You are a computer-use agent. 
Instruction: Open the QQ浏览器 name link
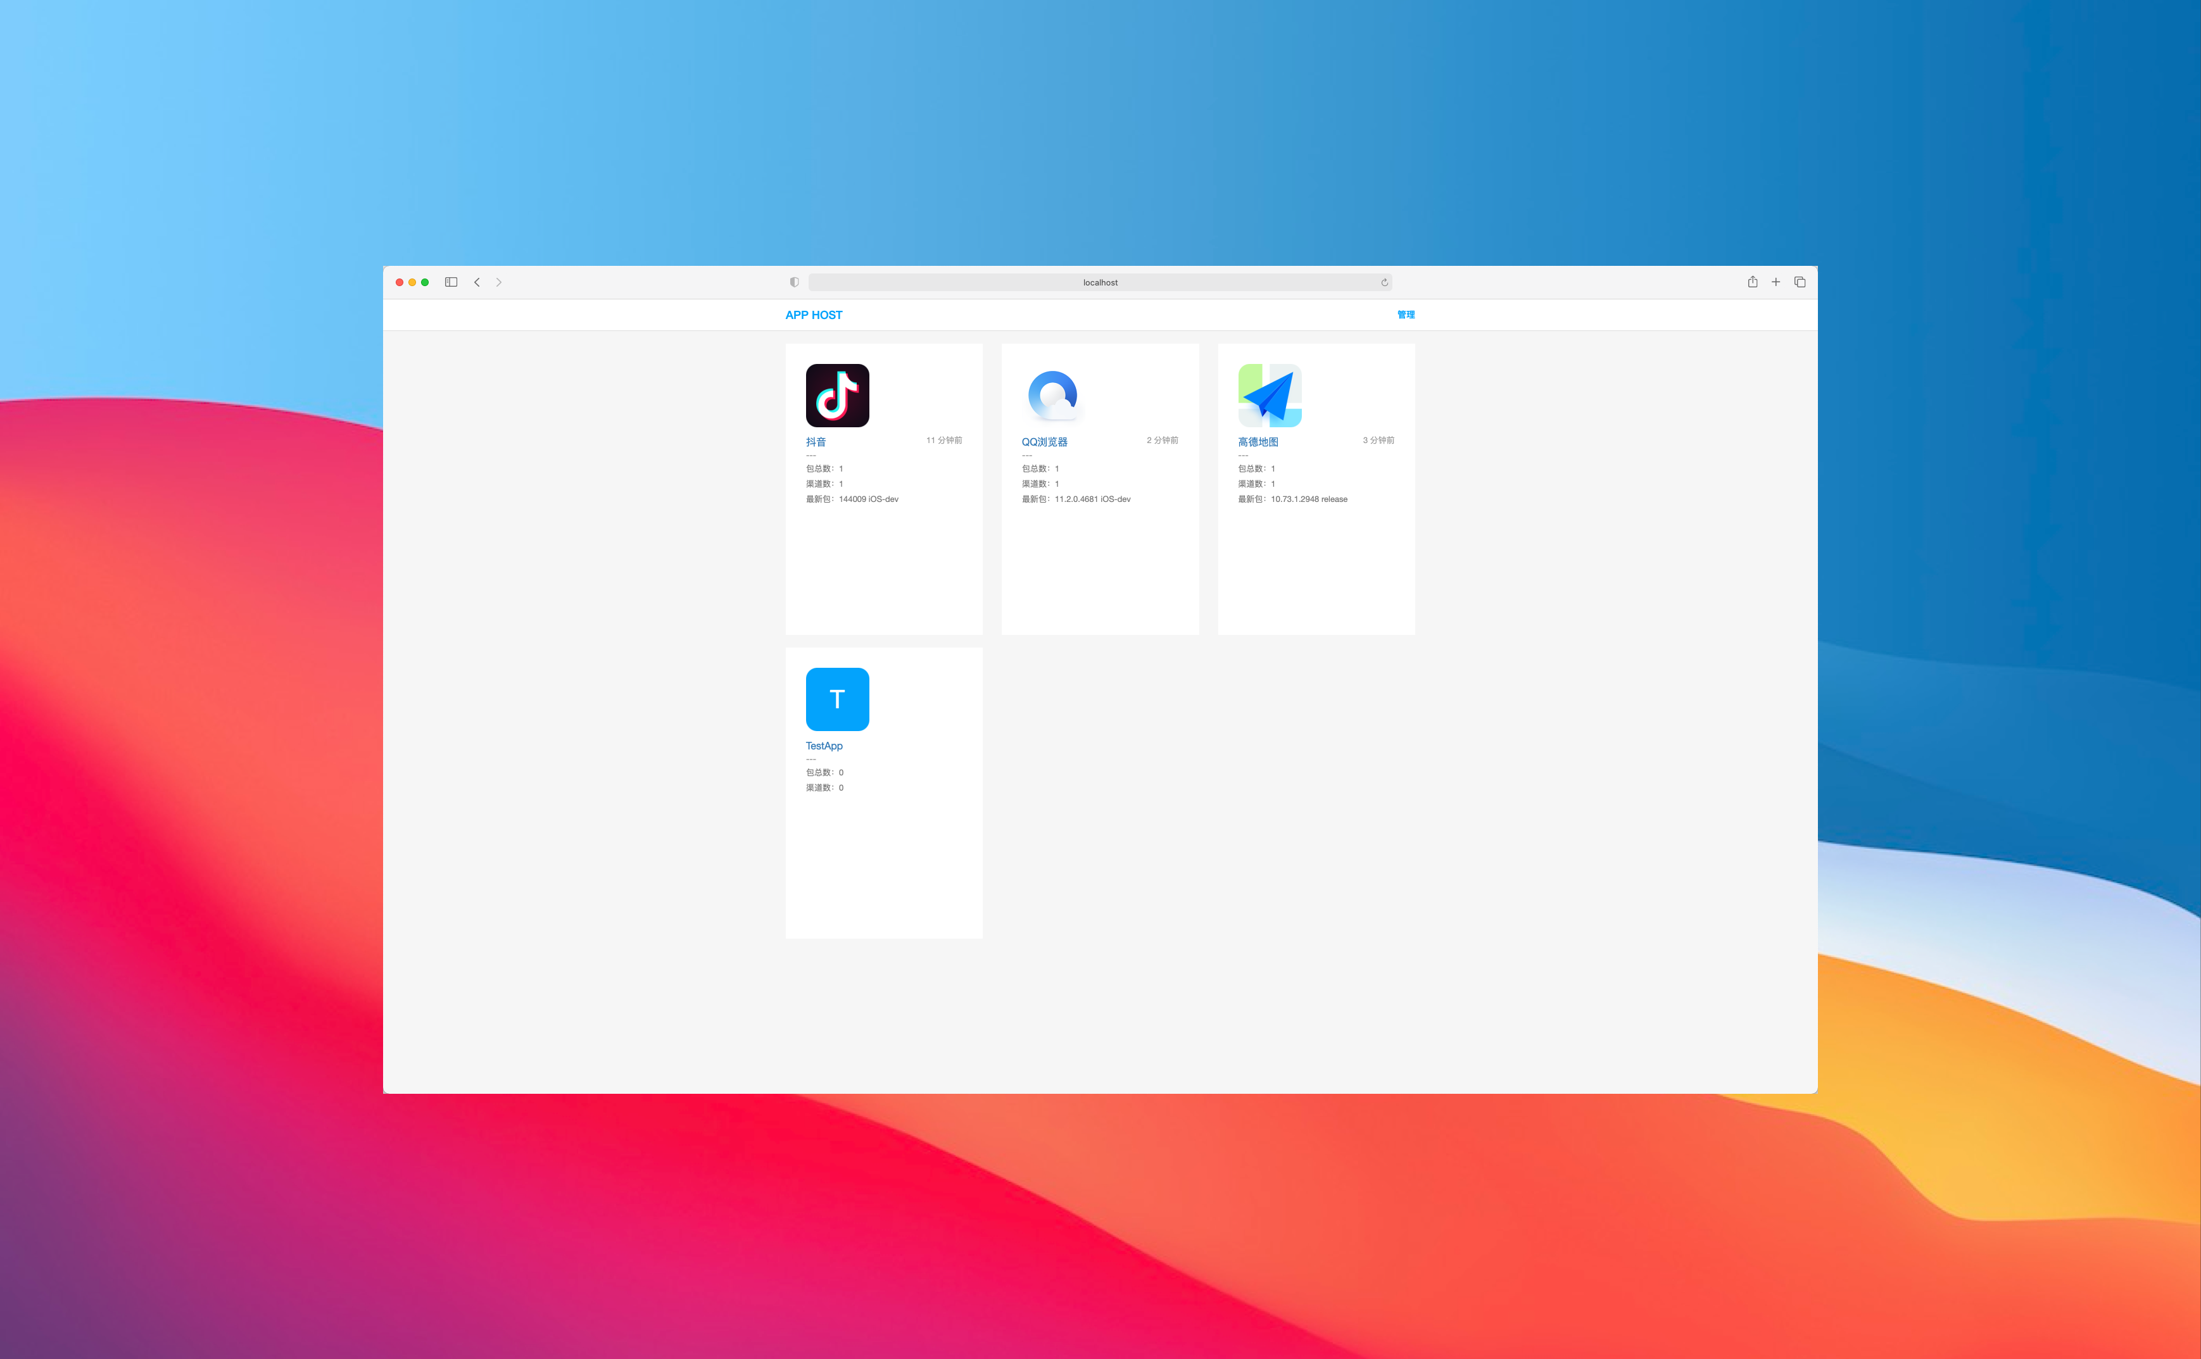click(1044, 442)
